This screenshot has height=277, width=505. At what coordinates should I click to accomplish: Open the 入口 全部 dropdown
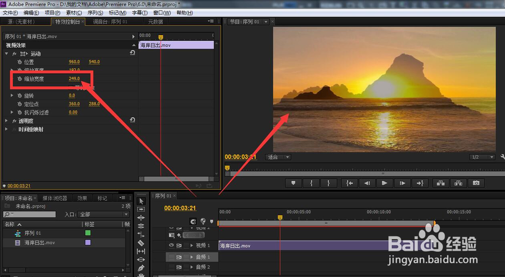104,214
